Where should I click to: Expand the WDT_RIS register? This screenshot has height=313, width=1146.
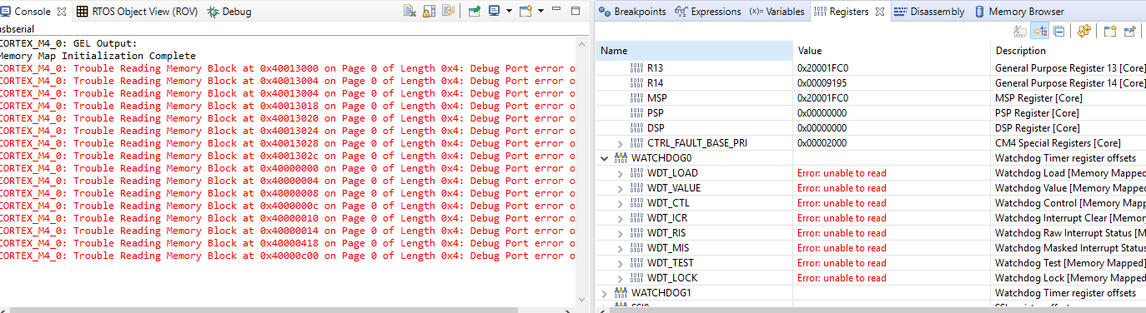tap(620, 233)
